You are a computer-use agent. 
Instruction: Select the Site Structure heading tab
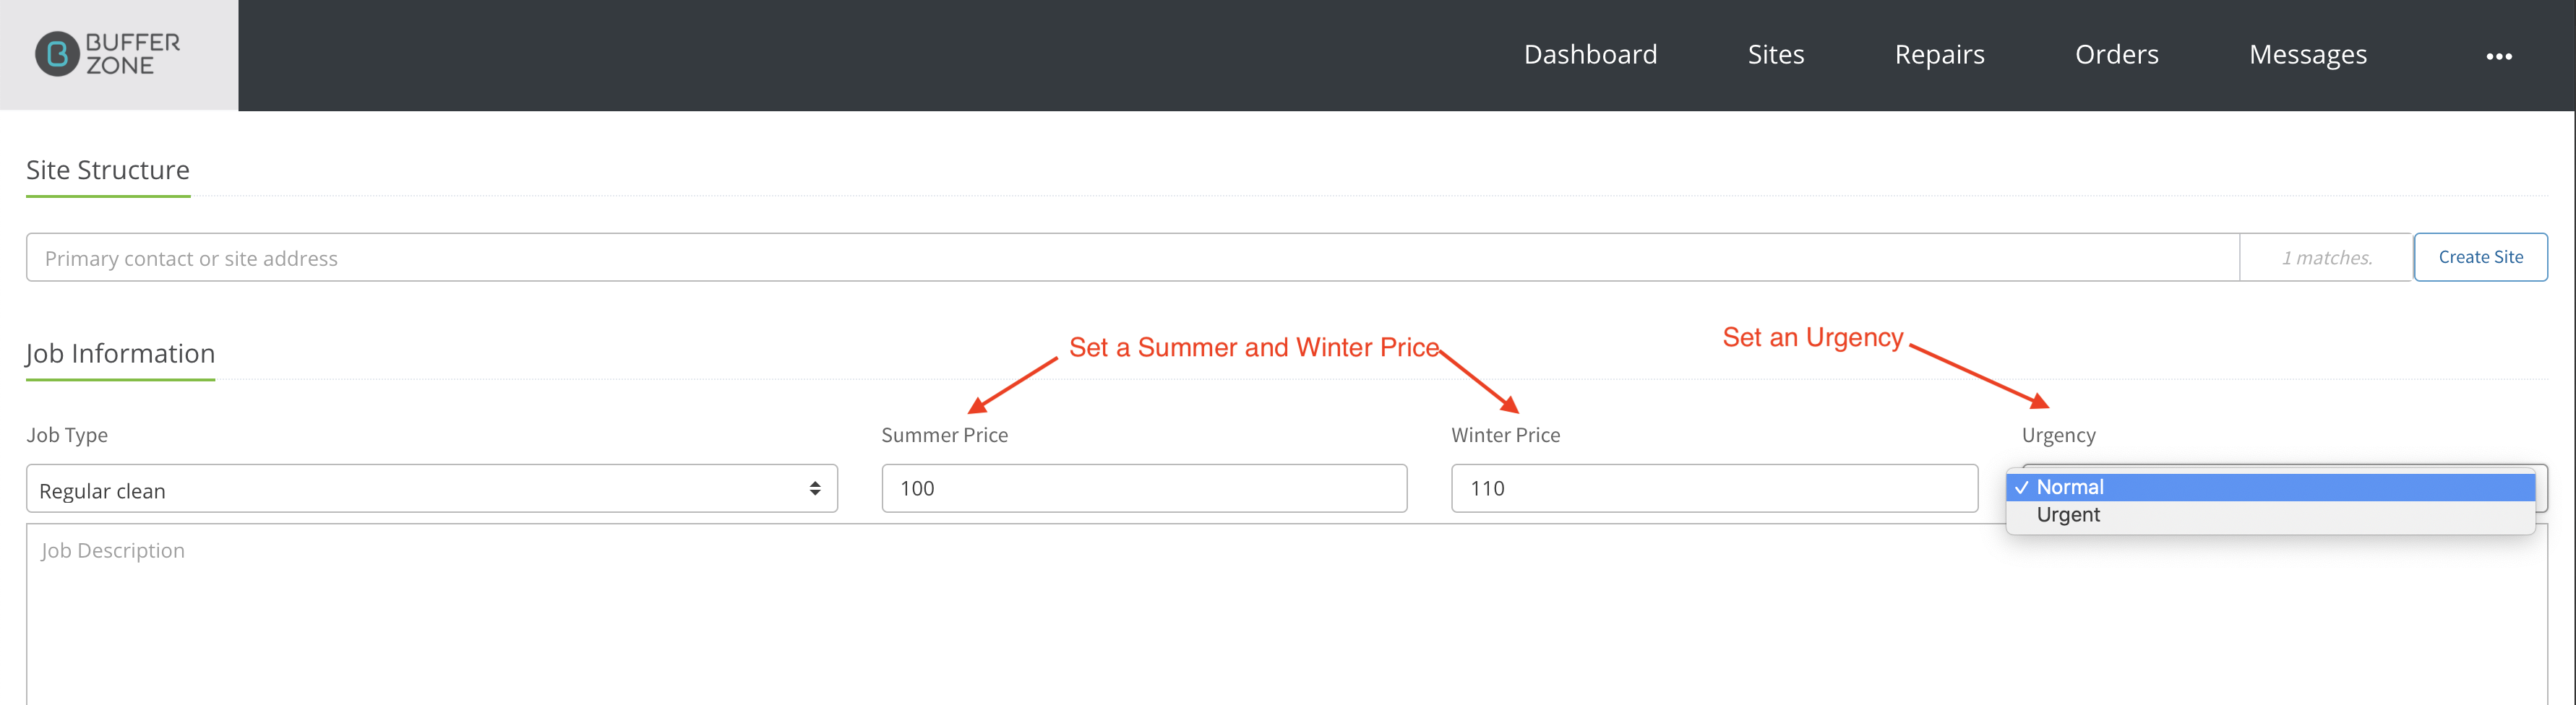coord(108,171)
